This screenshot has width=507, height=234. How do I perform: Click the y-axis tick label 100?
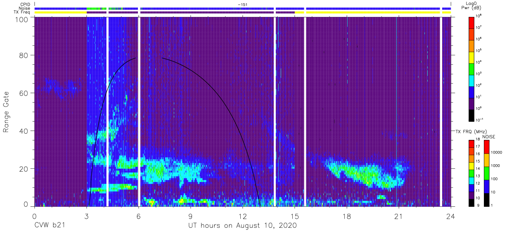tap(21, 19)
